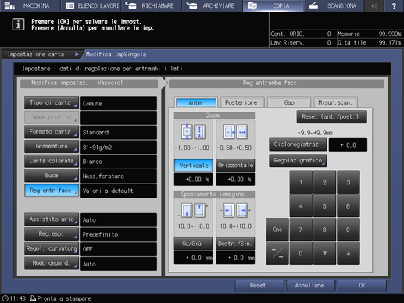Switch to Posteriore tab
This screenshot has width=404, height=303.
(x=241, y=102)
